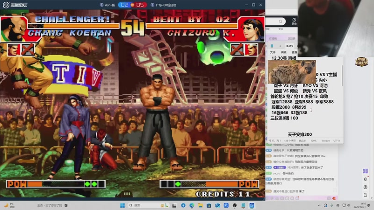Open the 文件 menu in the Notepad window
Viewport: 374px width, 210px height.
pos(273,52)
